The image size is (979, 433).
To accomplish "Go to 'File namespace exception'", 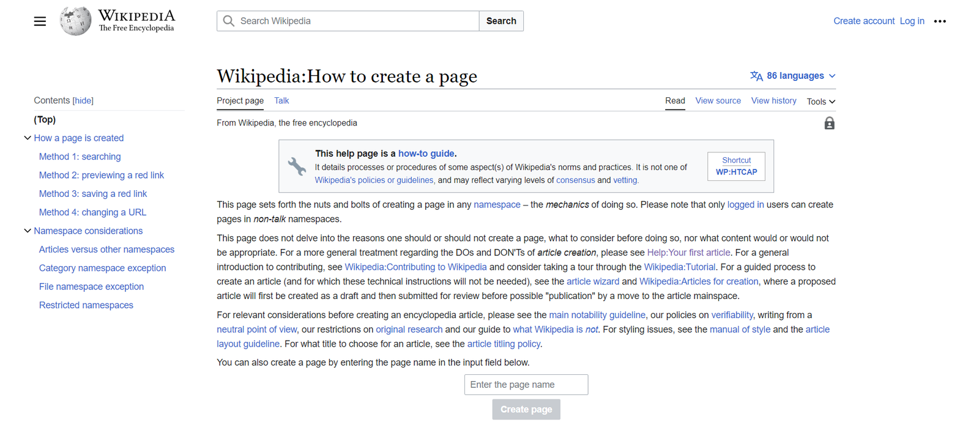I will click(x=92, y=286).
